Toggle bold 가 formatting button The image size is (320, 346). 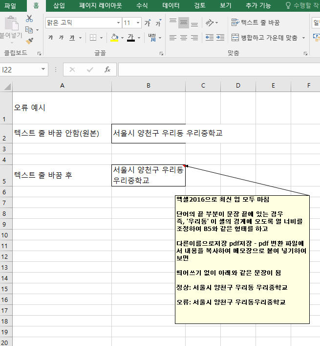(51, 38)
